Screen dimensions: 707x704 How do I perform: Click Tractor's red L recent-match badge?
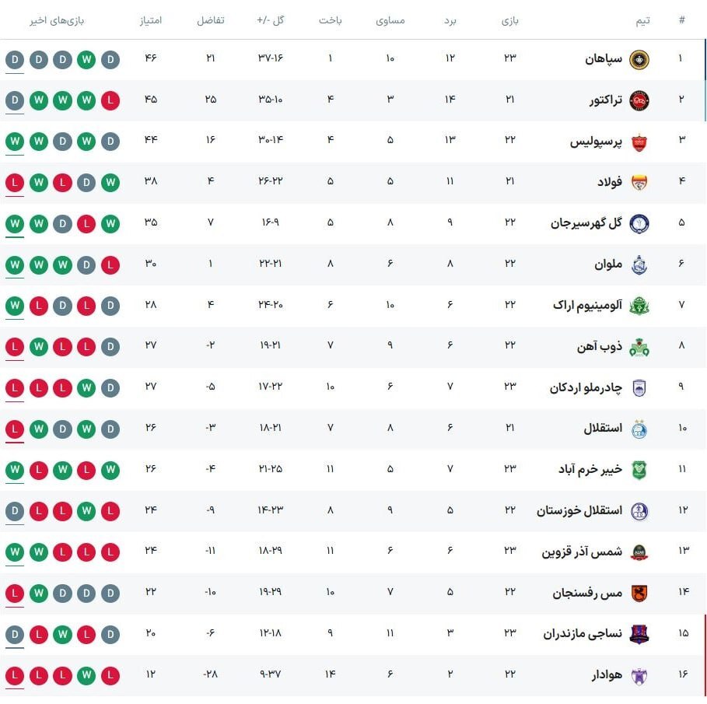click(110, 100)
